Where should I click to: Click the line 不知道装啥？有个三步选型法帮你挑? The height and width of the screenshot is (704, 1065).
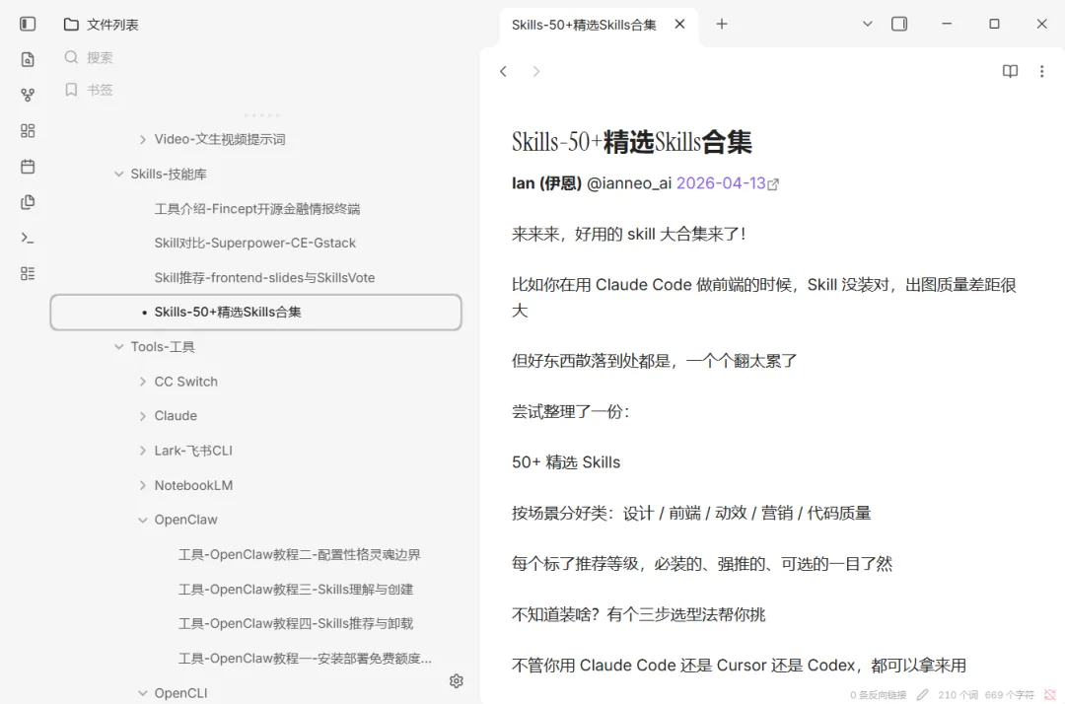tap(638, 615)
